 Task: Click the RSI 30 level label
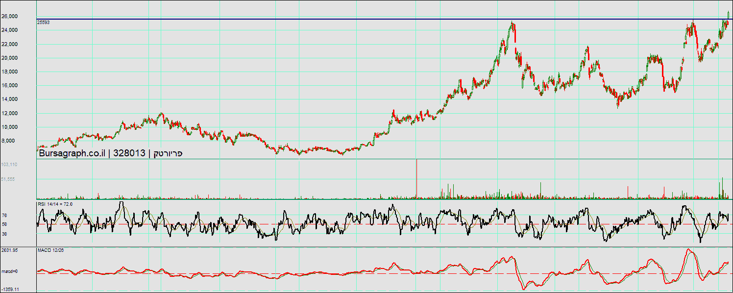click(4, 234)
